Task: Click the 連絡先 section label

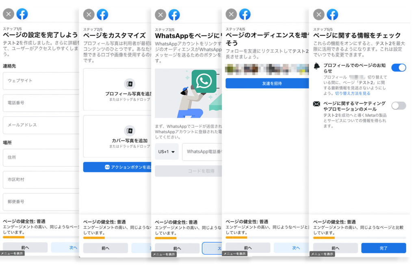Action: 10,66
